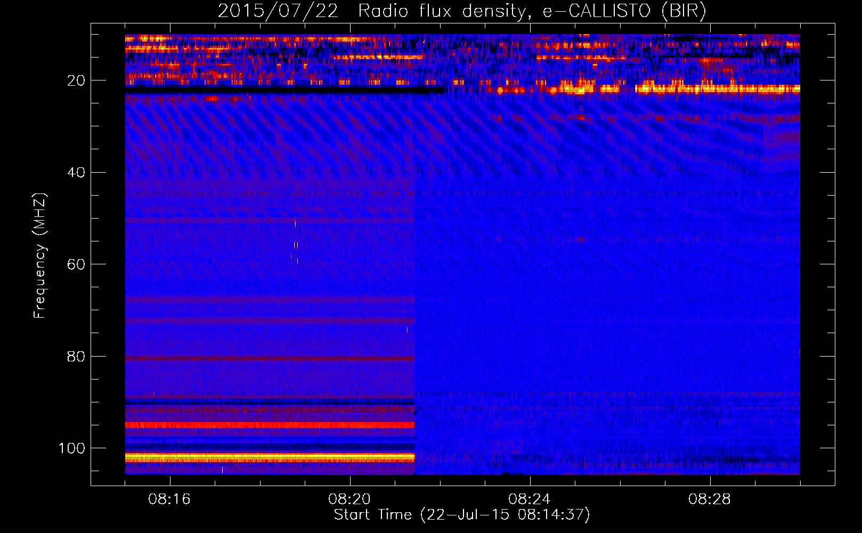
Task: Click the bright yellow band near 102 MHz
Action: coord(270,457)
